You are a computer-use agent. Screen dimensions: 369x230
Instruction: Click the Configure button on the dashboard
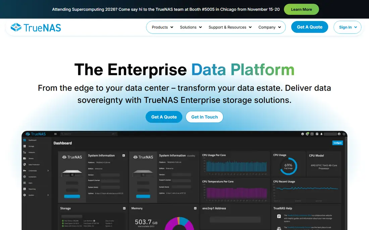click(337, 143)
